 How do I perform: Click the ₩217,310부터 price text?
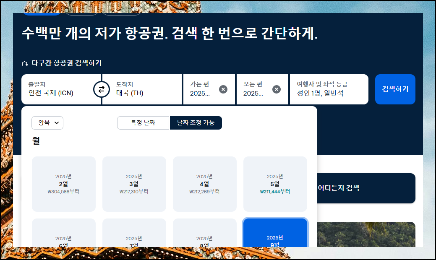(x=134, y=192)
